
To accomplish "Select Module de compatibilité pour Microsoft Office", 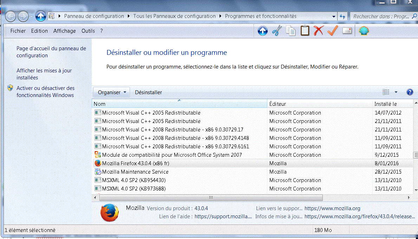I will click(x=253, y=155).
